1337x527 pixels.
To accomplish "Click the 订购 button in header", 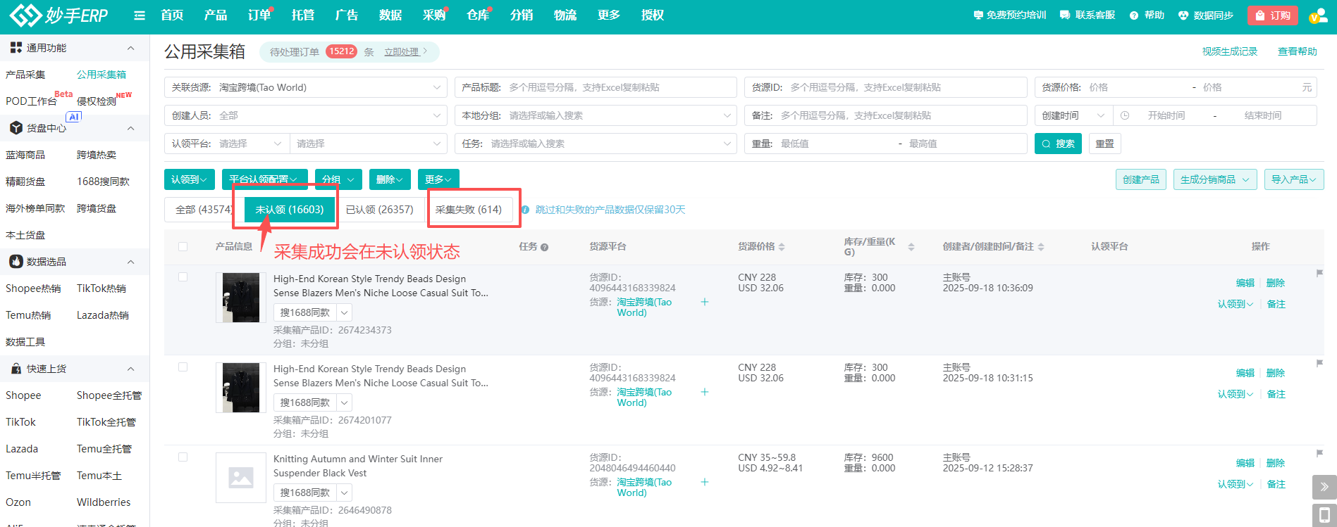I will [x=1273, y=15].
